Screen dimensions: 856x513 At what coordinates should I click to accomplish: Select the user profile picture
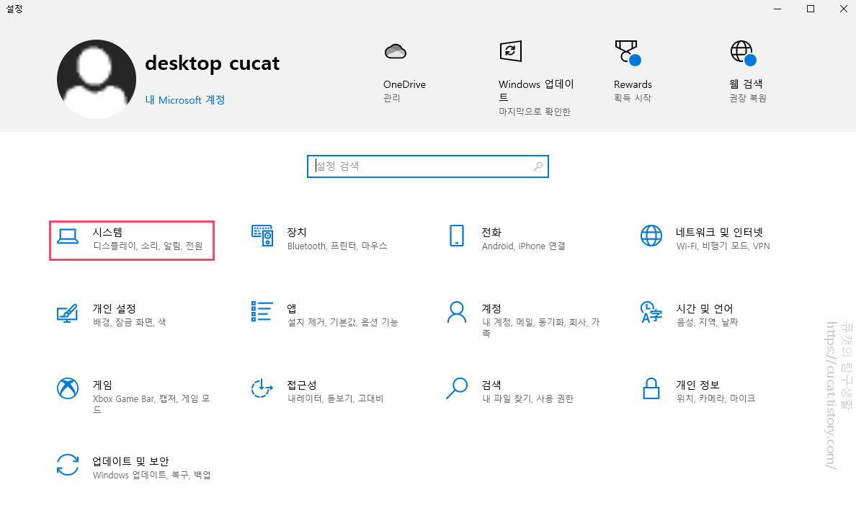click(96, 79)
